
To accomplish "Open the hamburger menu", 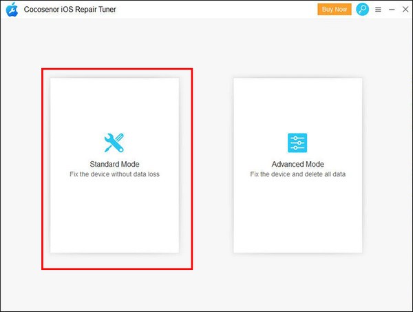I will (378, 10).
